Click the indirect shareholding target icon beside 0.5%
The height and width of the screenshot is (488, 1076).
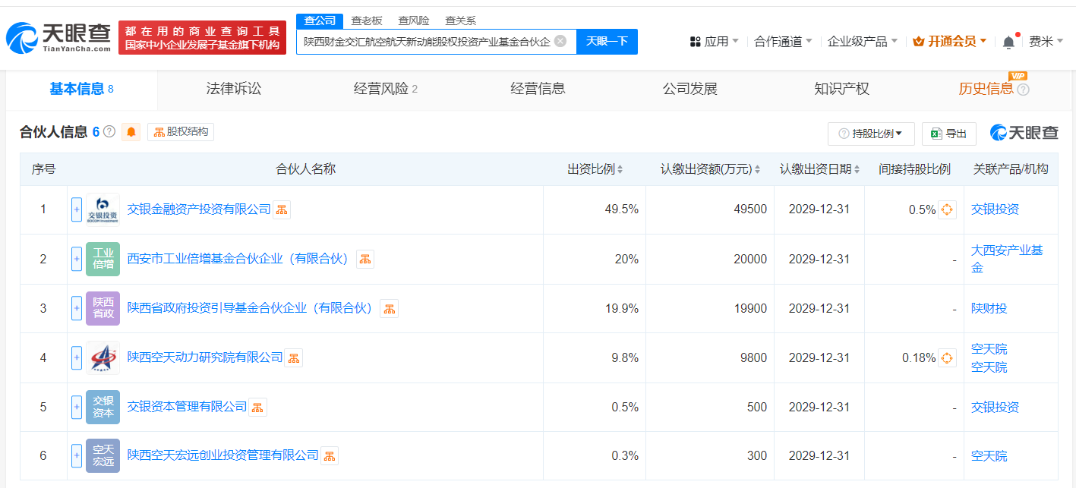pos(947,209)
